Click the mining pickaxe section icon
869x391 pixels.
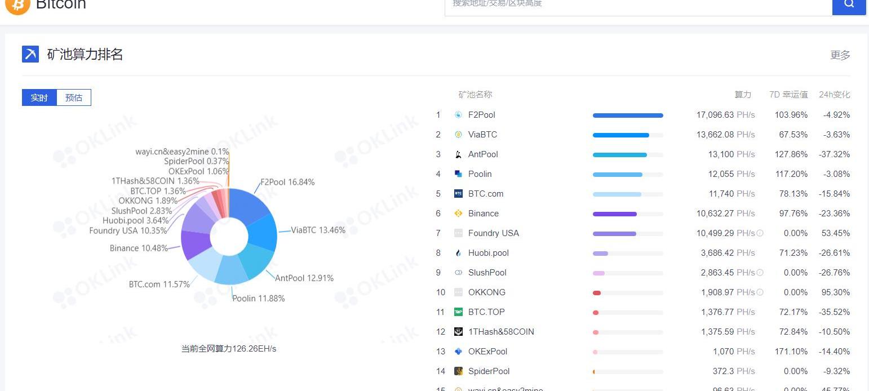30,54
